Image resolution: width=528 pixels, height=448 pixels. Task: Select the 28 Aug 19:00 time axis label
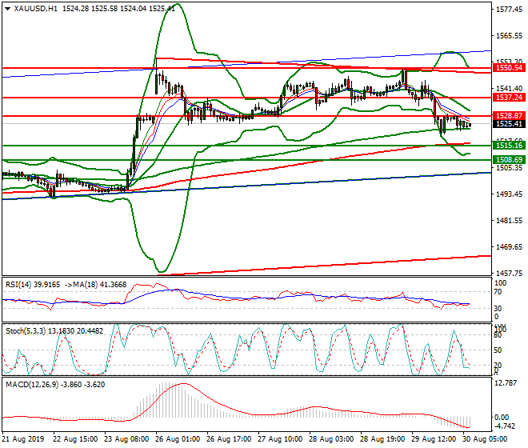point(383,439)
